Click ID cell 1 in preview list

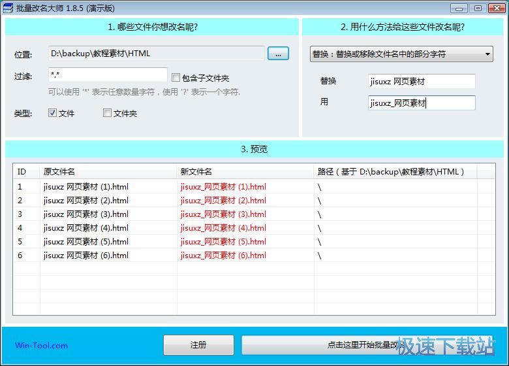[20, 187]
